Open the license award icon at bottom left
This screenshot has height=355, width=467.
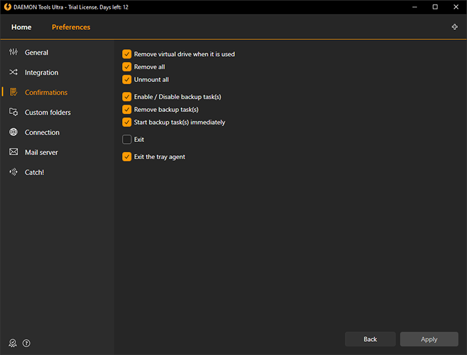(x=13, y=343)
